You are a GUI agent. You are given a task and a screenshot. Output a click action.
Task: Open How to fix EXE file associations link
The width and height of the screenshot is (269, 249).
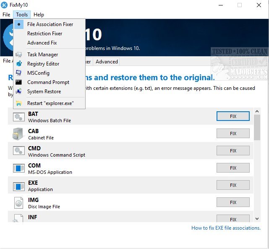[226, 228]
